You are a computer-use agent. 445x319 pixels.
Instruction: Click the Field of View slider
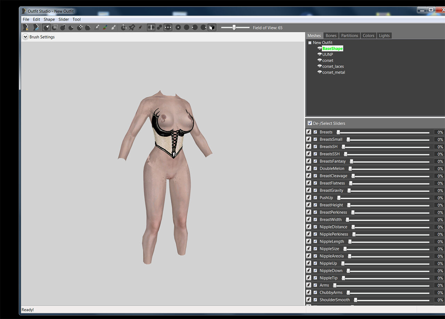pyautogui.click(x=235, y=27)
